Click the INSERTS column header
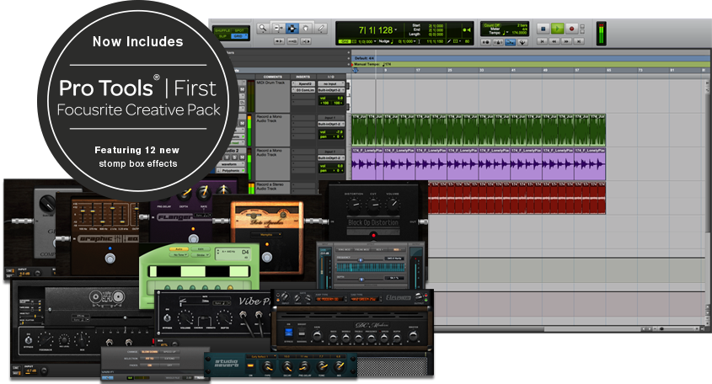712x384 pixels. coord(302,77)
